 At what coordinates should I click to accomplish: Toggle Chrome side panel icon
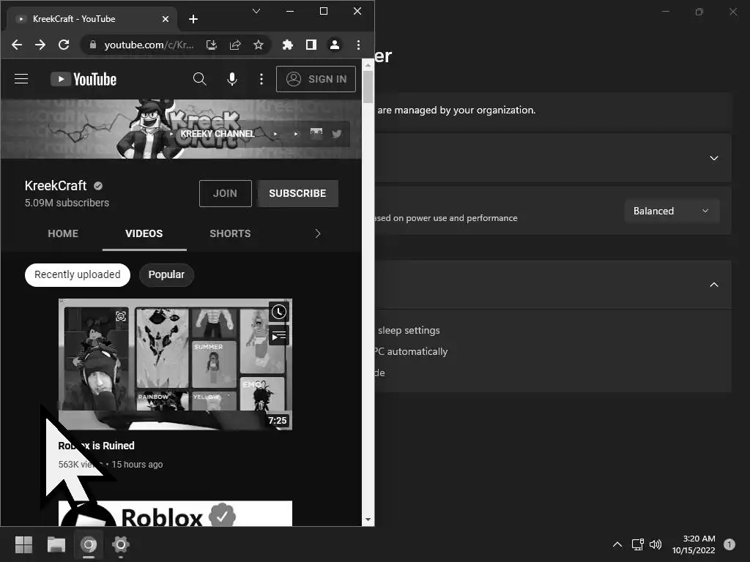311,45
